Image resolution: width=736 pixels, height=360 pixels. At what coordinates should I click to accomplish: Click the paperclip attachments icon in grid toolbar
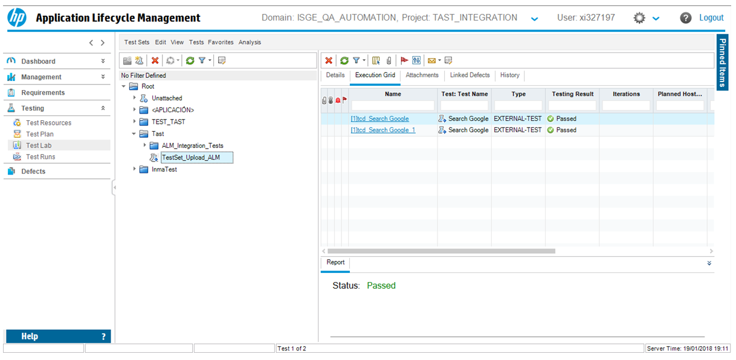[x=389, y=60]
